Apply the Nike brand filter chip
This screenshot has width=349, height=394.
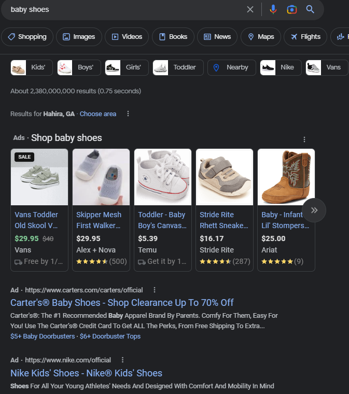281,67
